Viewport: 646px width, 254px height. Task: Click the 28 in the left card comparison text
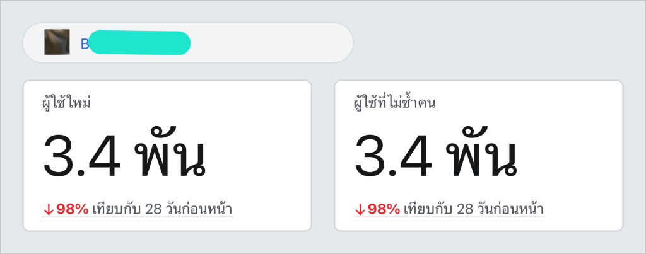[153, 209]
